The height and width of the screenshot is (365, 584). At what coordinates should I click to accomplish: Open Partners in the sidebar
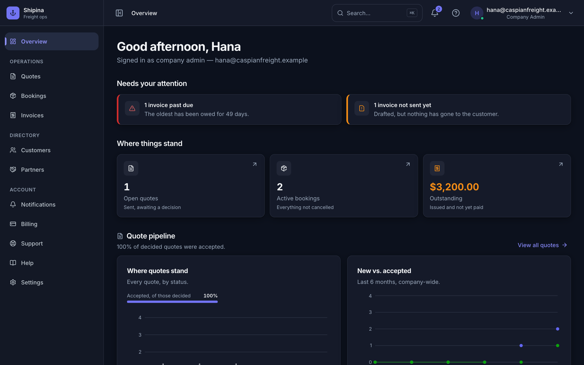(x=52, y=170)
